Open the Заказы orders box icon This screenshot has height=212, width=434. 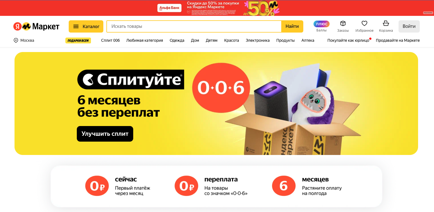343,23
